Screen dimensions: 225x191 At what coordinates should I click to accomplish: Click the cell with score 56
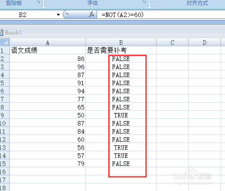48,147
